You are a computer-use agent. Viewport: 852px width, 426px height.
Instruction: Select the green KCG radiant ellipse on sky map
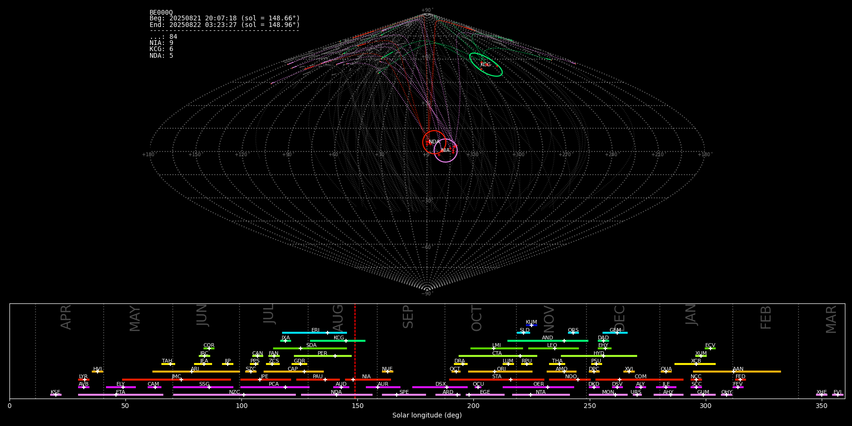click(x=486, y=65)
